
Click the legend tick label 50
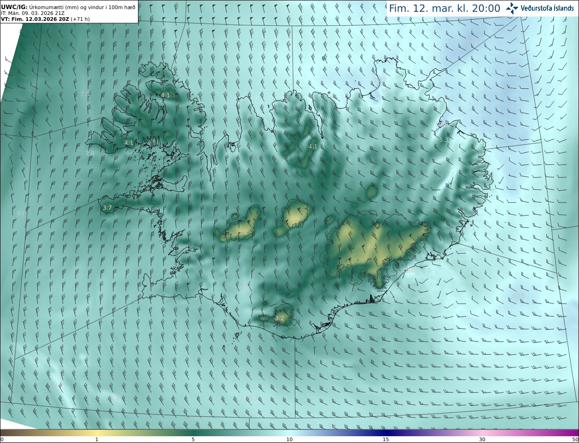pos(575,439)
